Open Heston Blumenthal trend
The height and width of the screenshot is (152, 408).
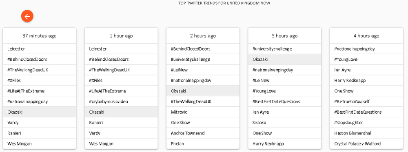pyautogui.click(x=366, y=133)
